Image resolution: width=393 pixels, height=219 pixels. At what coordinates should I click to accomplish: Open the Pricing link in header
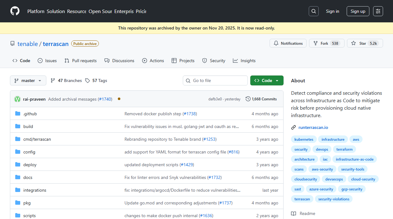pos(141,11)
